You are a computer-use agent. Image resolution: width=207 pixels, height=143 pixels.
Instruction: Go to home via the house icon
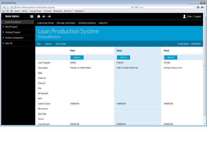point(39,17)
